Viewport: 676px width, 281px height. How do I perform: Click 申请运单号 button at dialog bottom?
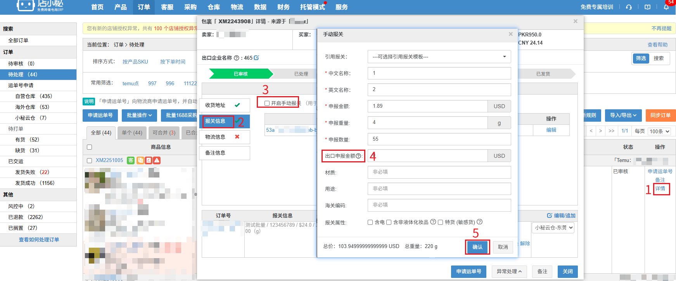tap(469, 271)
